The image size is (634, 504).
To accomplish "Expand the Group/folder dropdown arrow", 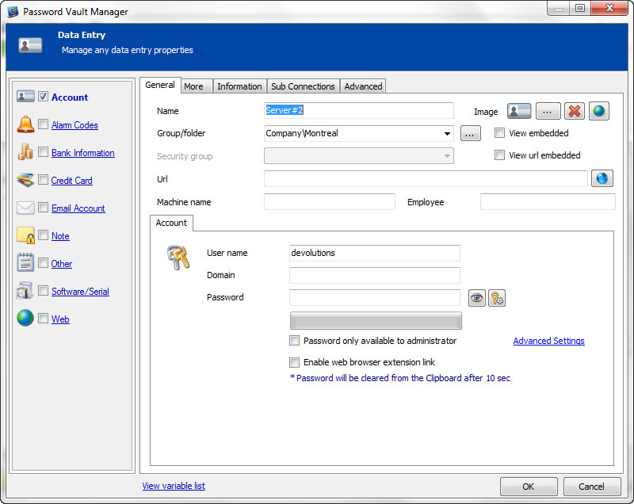I will pos(447,133).
